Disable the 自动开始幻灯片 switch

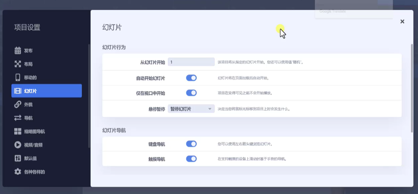191,77
